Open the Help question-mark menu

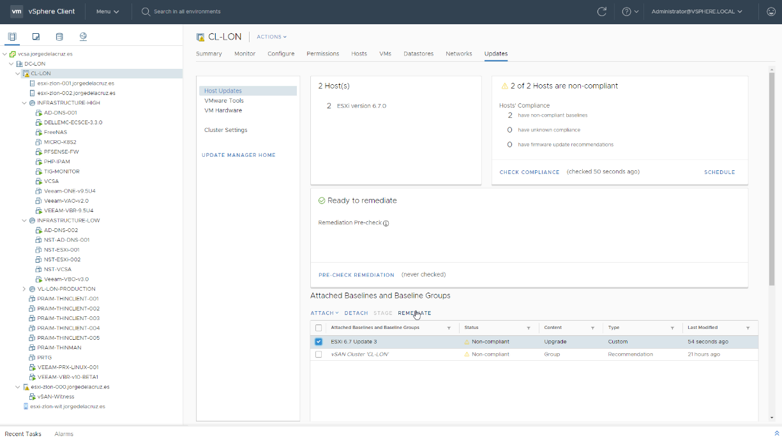click(629, 11)
